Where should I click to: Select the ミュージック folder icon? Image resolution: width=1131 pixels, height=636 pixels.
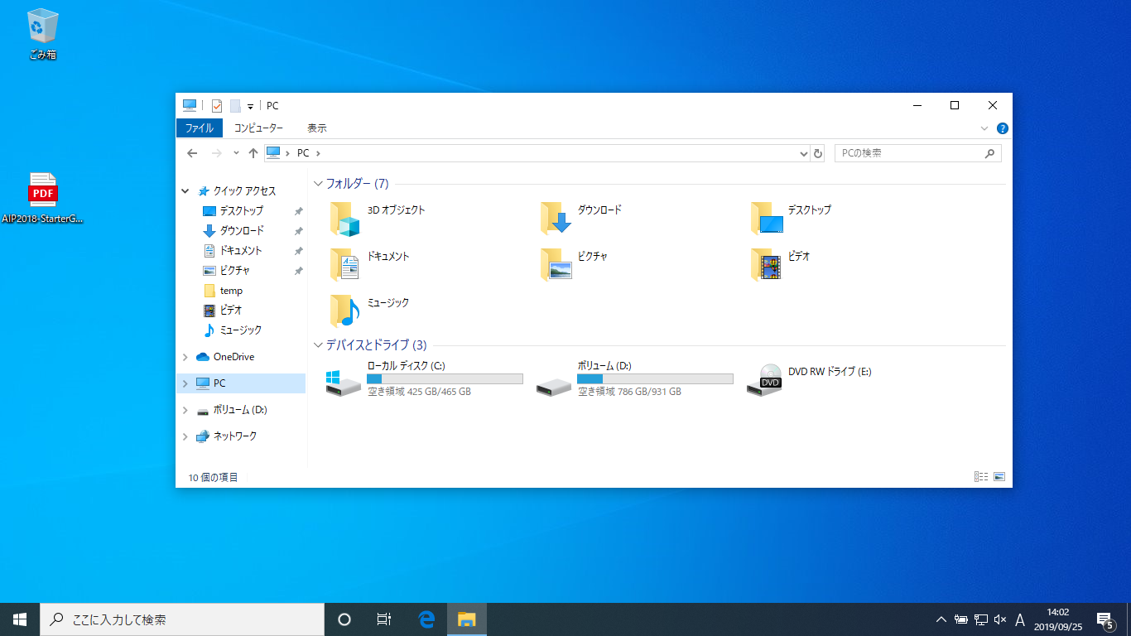346,311
